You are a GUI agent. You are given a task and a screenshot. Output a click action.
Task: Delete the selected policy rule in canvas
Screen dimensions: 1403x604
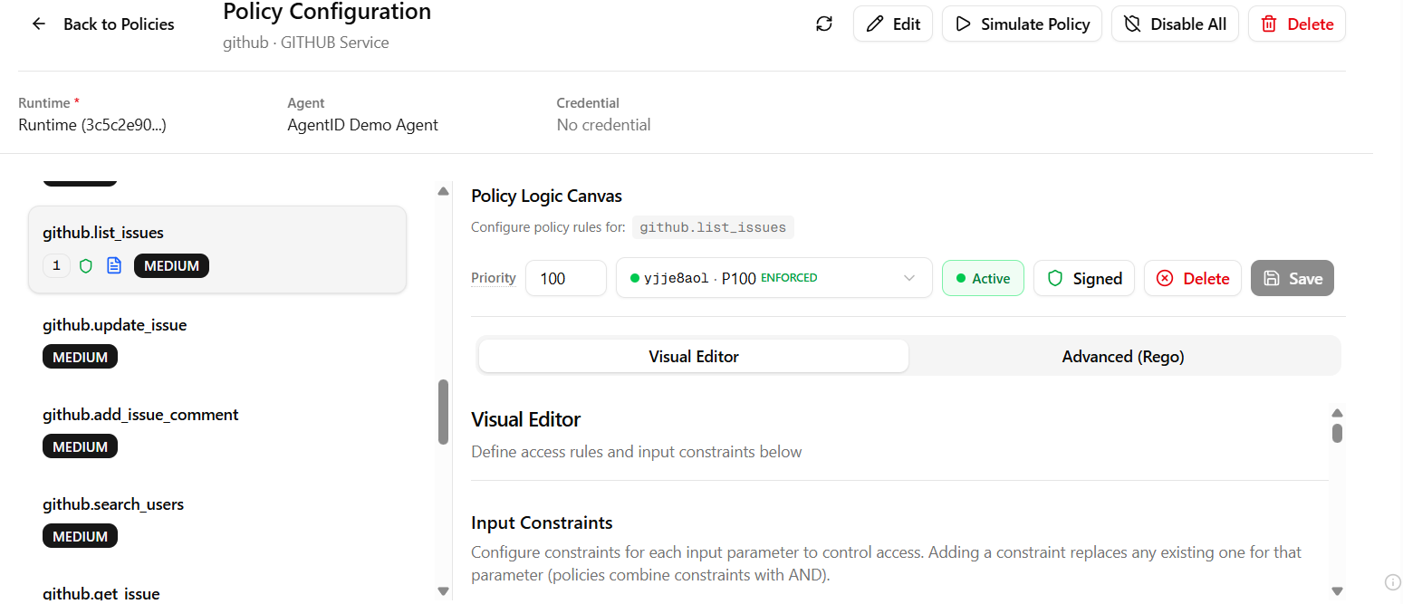(x=1192, y=279)
